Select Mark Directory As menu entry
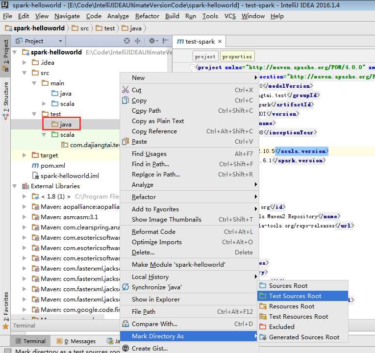This screenshot has height=353, width=375. pos(189,336)
